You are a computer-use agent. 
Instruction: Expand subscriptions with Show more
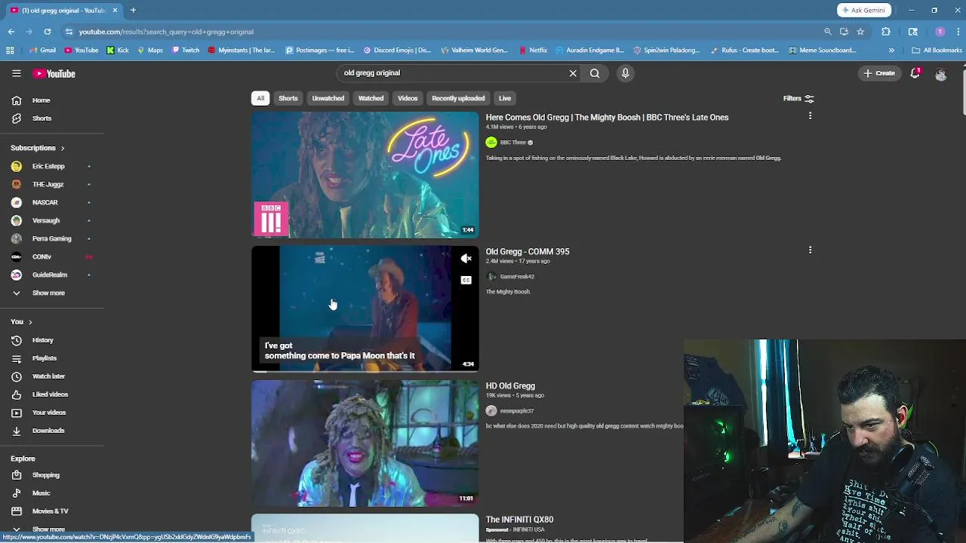(48, 293)
